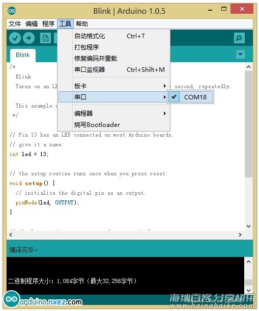
Task: Click the code line 'int led = 13;'
Action: pyautogui.click(x=29, y=154)
